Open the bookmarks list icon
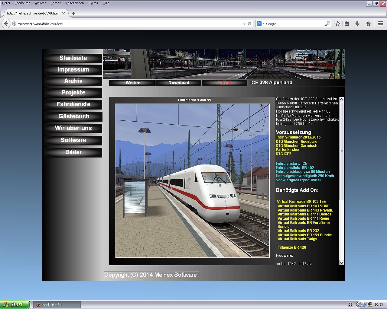The image size is (387, 309). click(x=347, y=24)
